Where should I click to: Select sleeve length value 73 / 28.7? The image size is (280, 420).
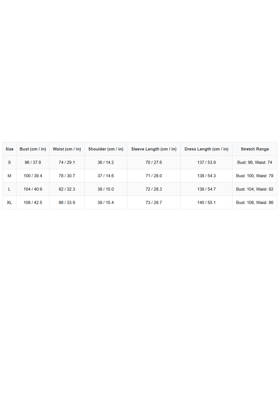[154, 203]
